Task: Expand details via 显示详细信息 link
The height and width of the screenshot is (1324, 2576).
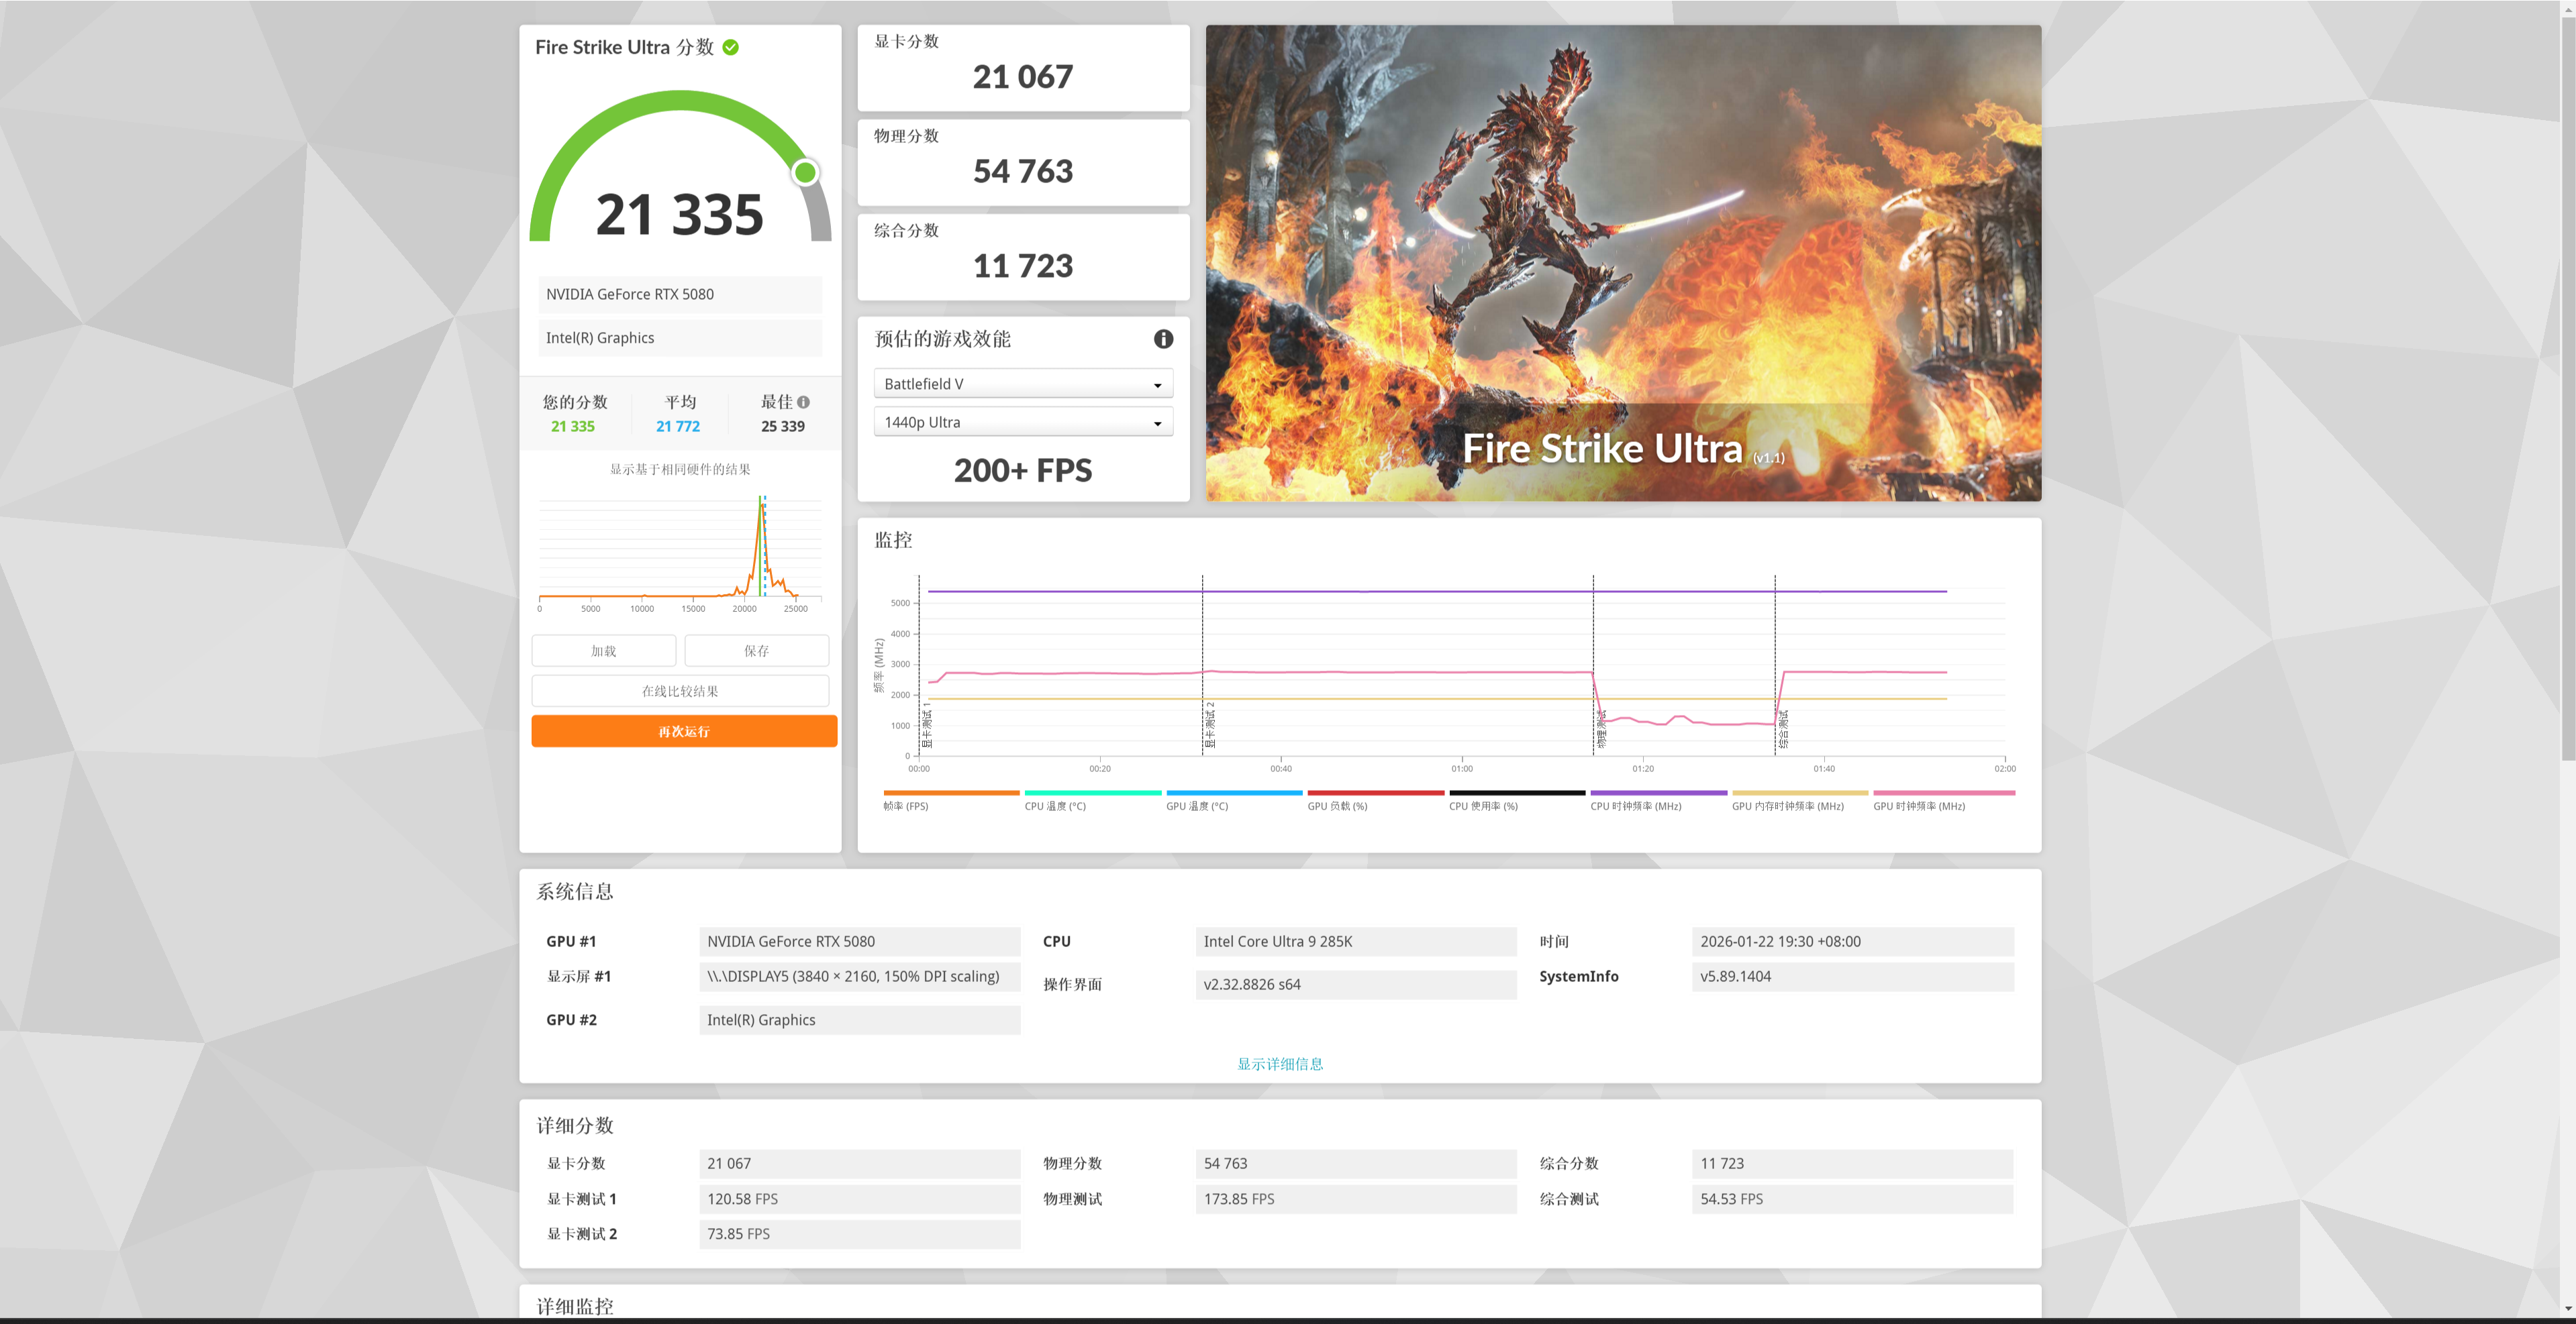Action: pyautogui.click(x=1280, y=1063)
